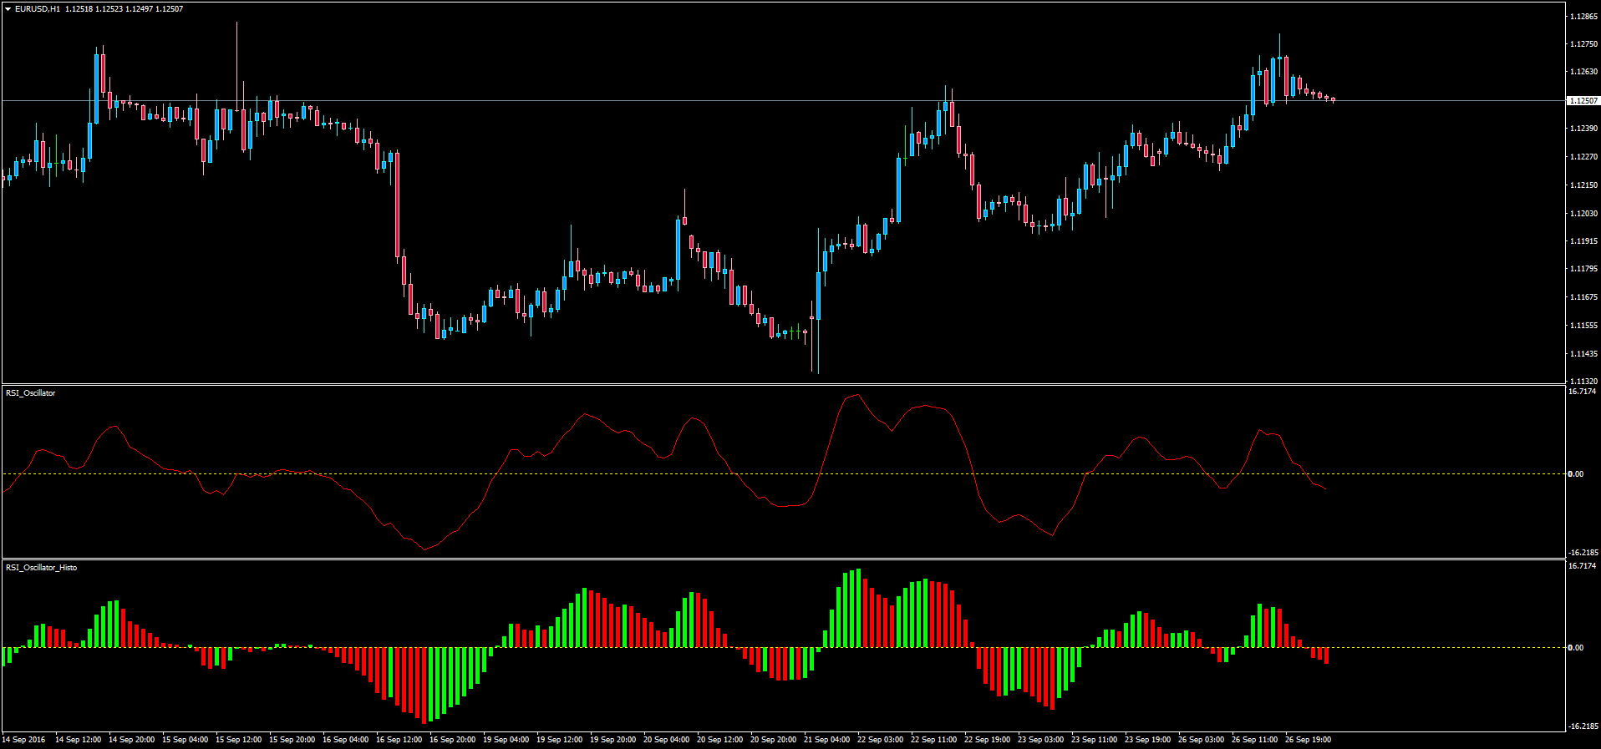Click the 19 Sep 04:00 time label
The width and height of the screenshot is (1601, 749).
pyautogui.click(x=506, y=739)
